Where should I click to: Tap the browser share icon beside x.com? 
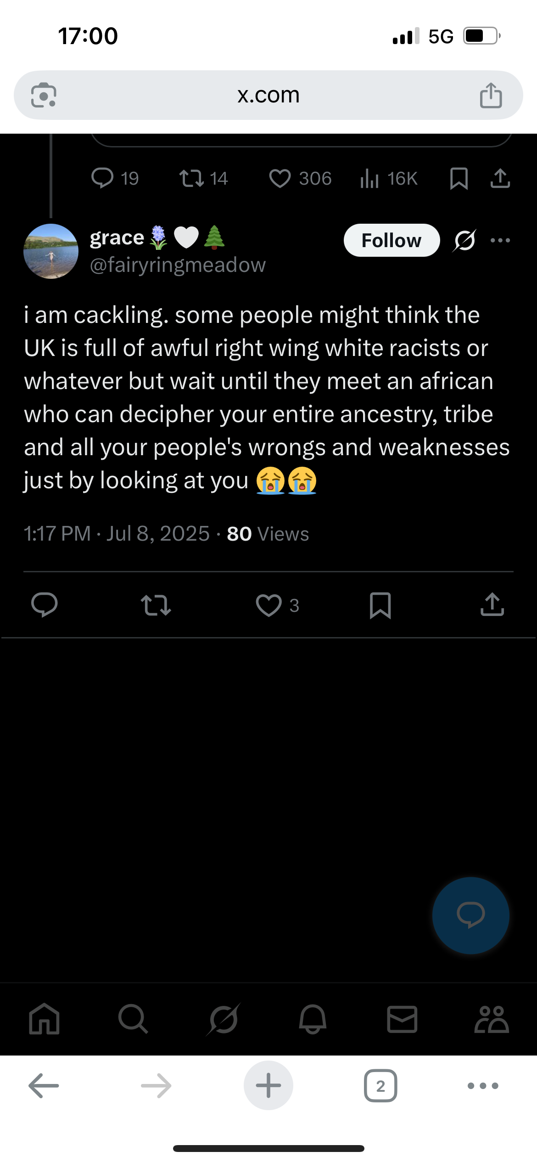point(491,95)
